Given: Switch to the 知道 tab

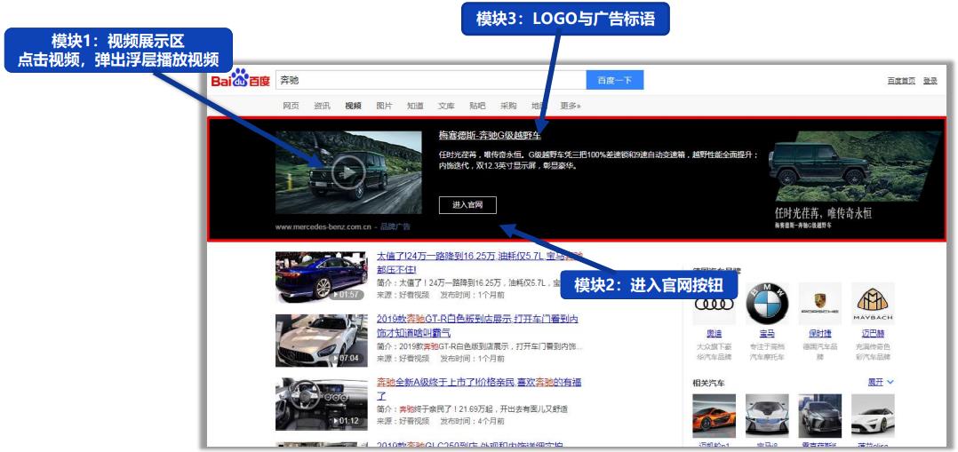Looking at the screenshot, I should coord(416,106).
